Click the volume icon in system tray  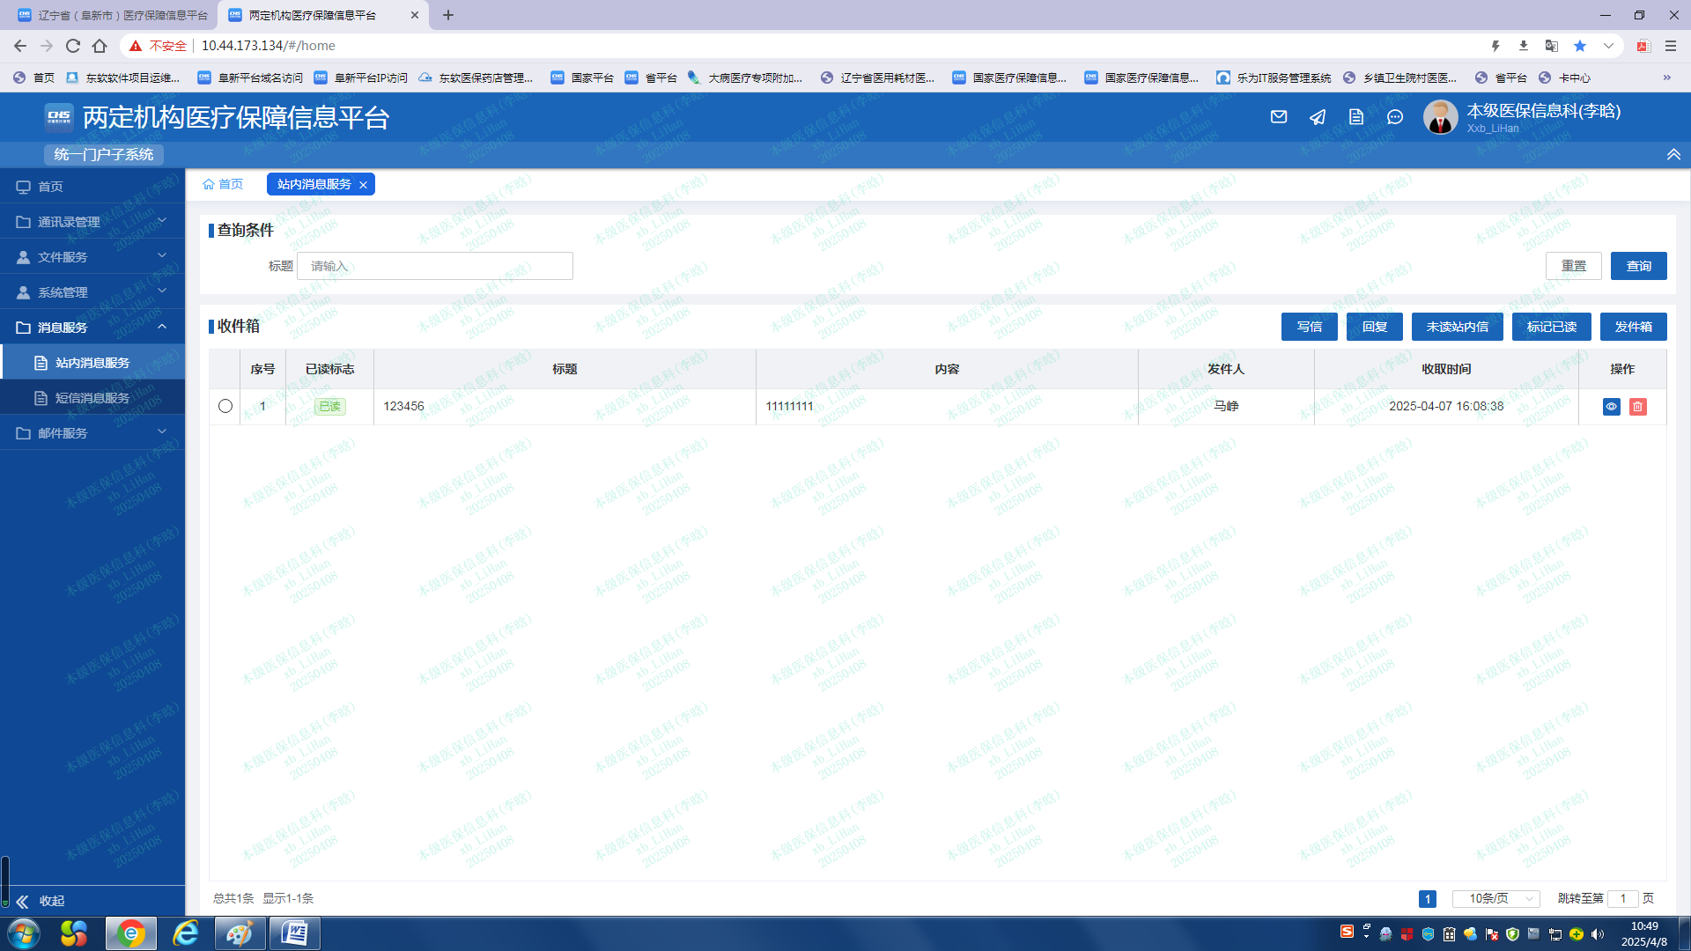(x=1598, y=934)
